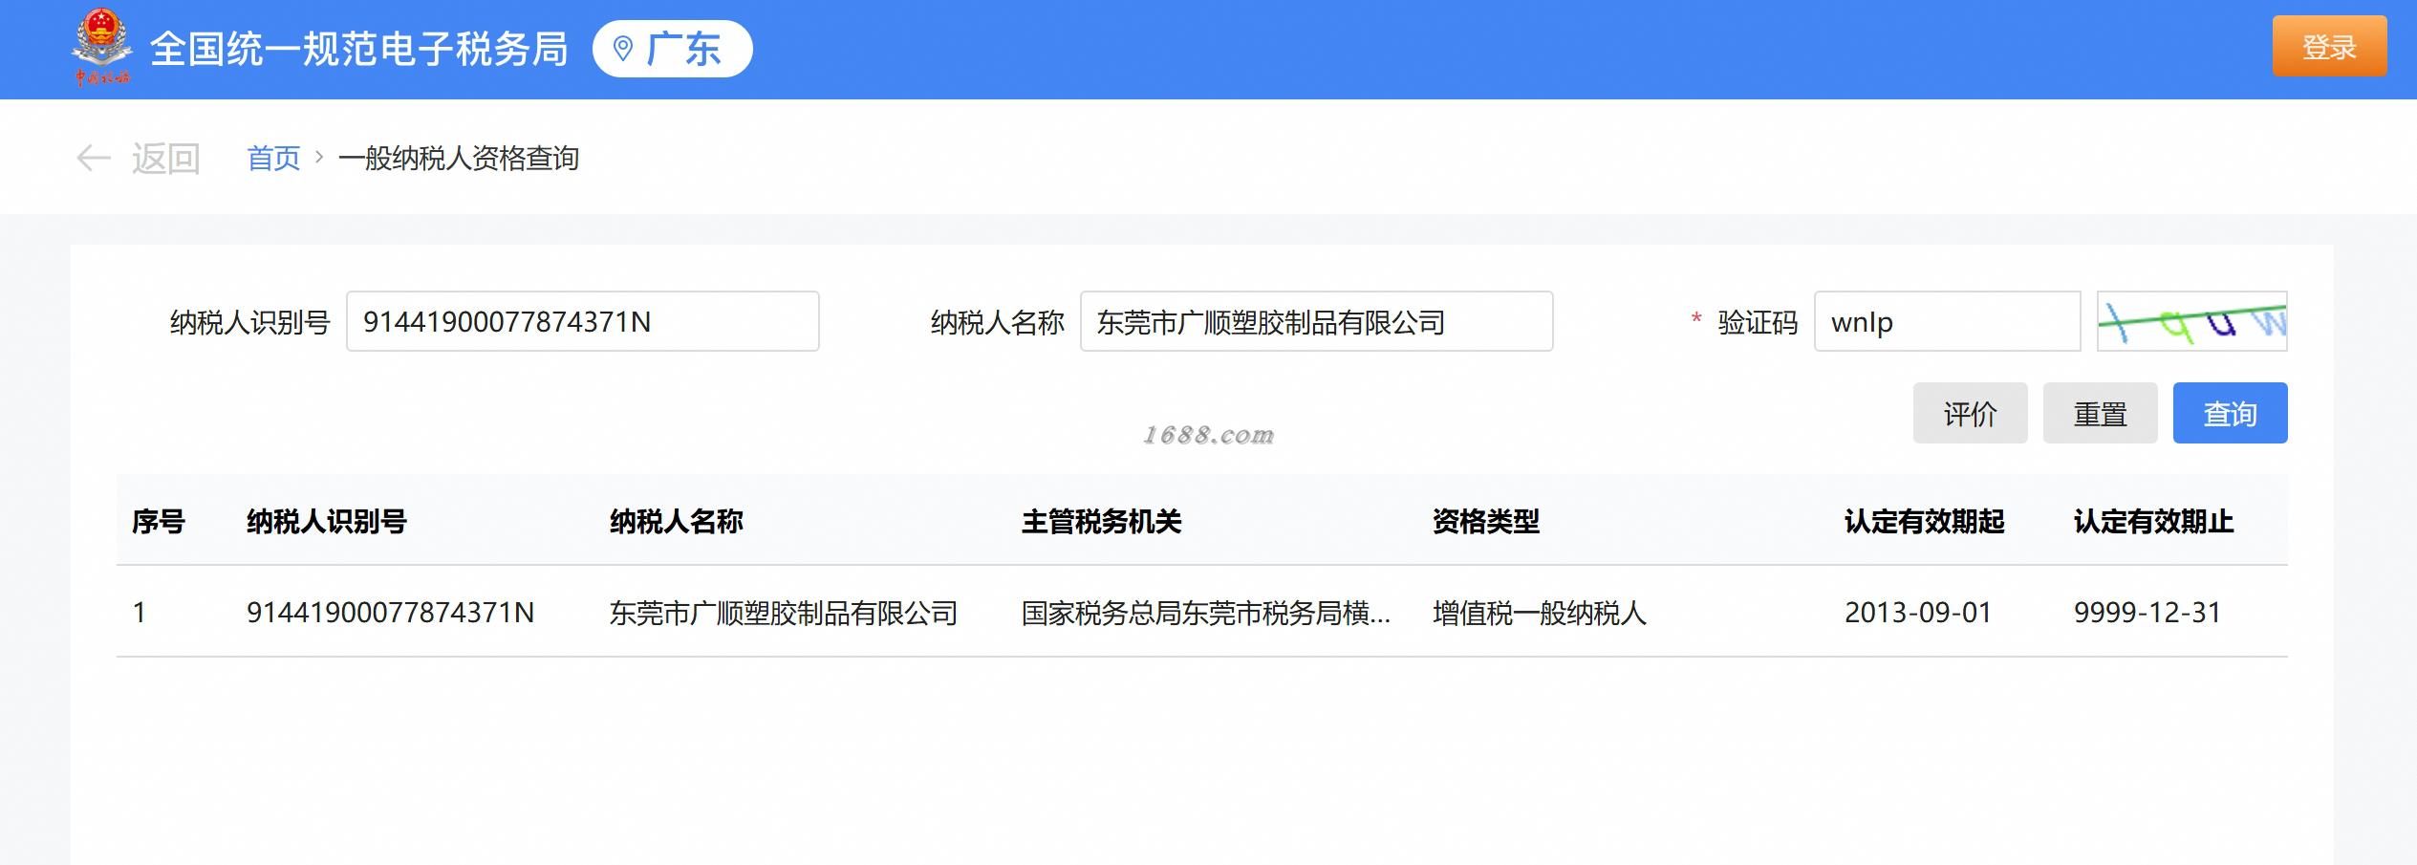Click the 2013-09-01 start date cell

coord(1918,612)
